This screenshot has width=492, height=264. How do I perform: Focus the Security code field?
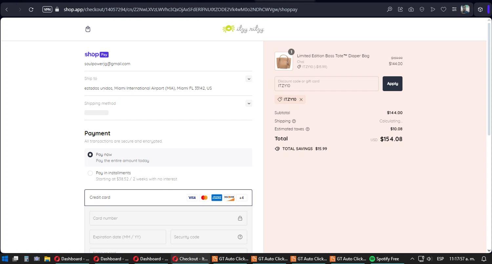point(209,237)
